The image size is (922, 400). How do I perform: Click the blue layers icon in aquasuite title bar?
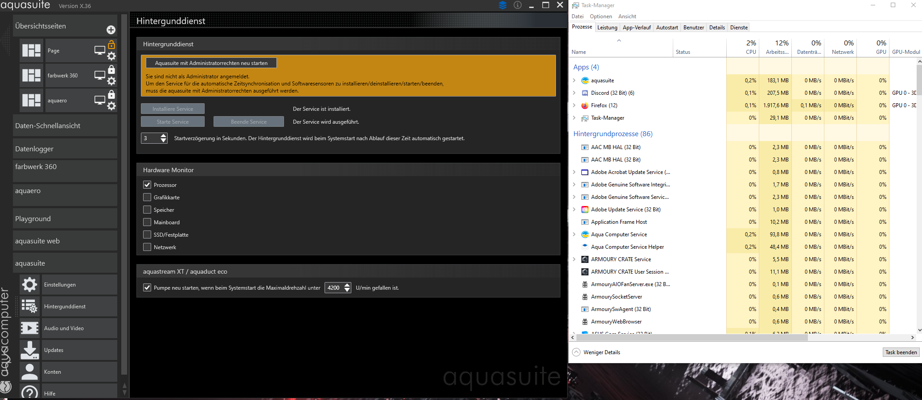[x=503, y=5]
